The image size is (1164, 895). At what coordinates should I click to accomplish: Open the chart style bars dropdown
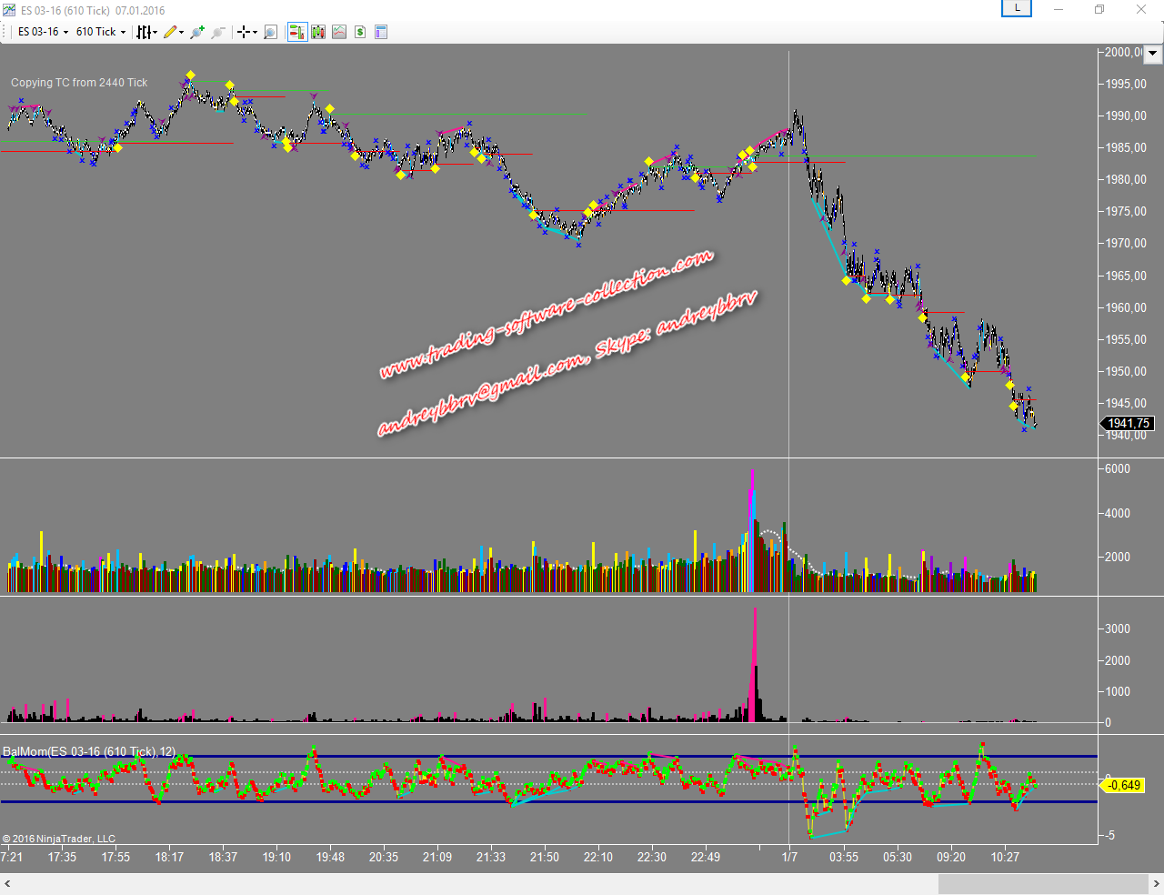coord(145,32)
